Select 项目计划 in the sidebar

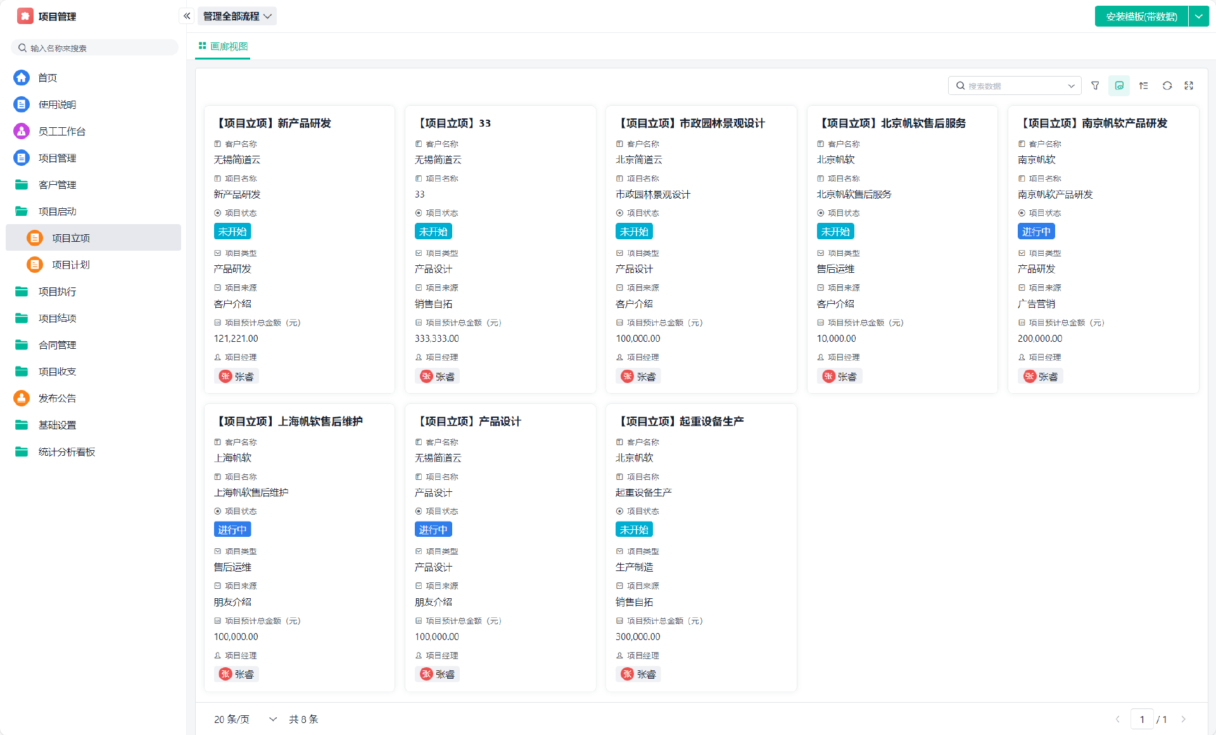(70, 265)
